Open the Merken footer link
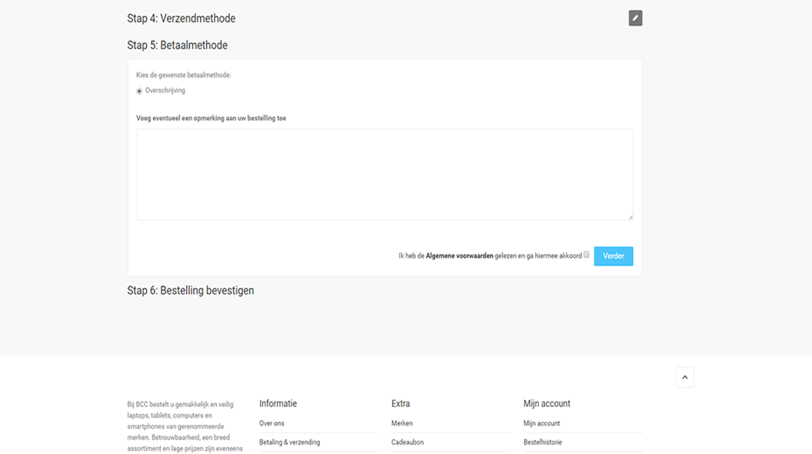 402,423
